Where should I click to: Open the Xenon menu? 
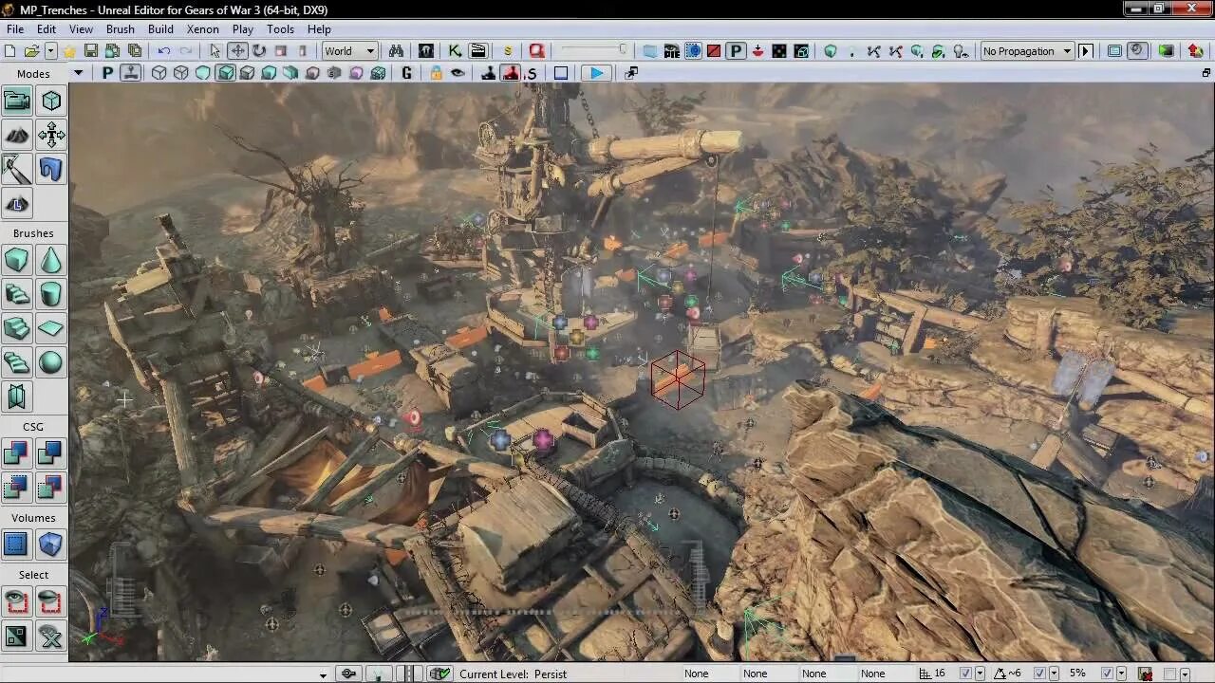203,29
